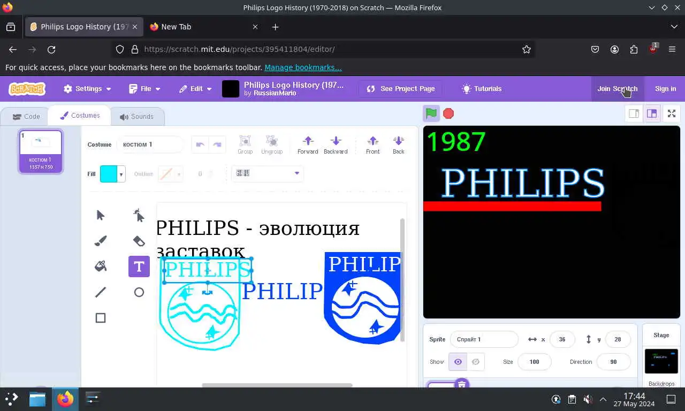
Task: Open the Outline color dropdown
Action: 179,174
